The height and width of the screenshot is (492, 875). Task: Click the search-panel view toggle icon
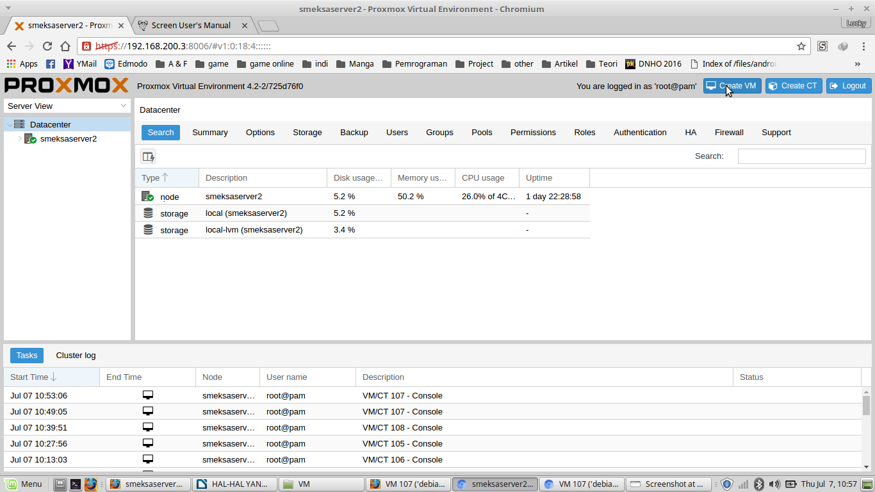pyautogui.click(x=148, y=156)
